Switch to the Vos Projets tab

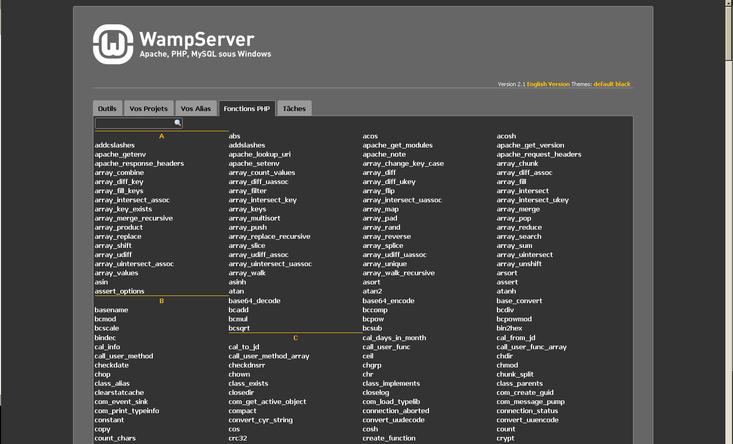(149, 108)
